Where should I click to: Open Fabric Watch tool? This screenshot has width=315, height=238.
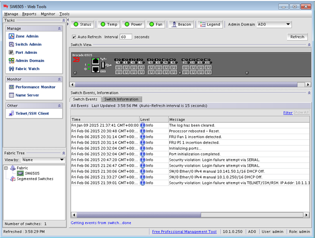point(27,69)
